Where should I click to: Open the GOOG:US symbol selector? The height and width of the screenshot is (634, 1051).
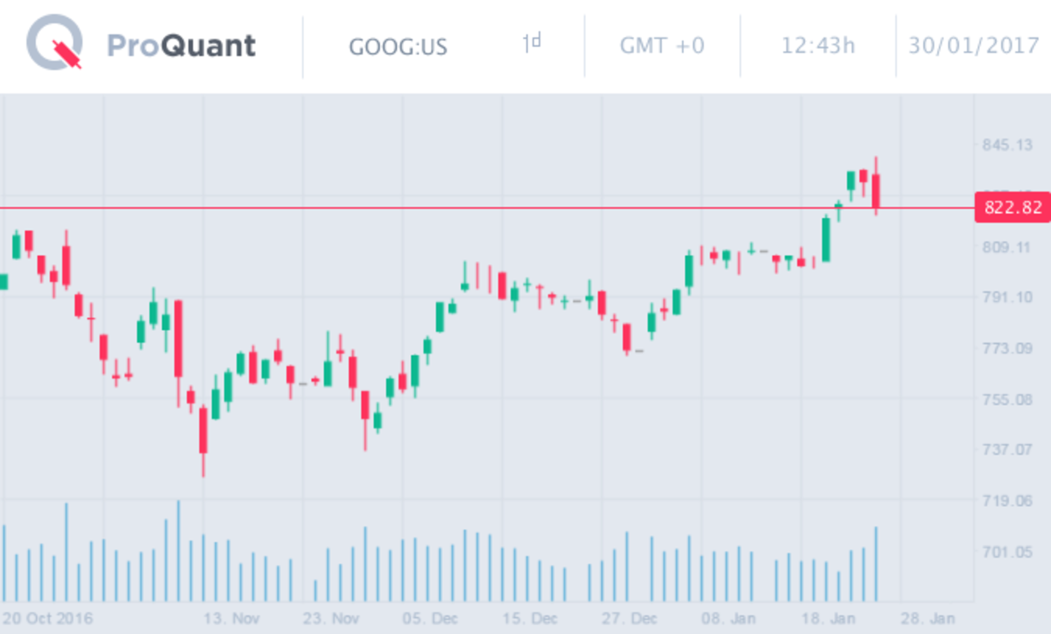pyautogui.click(x=398, y=46)
